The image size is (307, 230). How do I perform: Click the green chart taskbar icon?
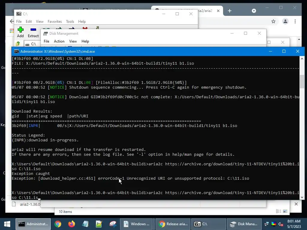tap(99, 224)
